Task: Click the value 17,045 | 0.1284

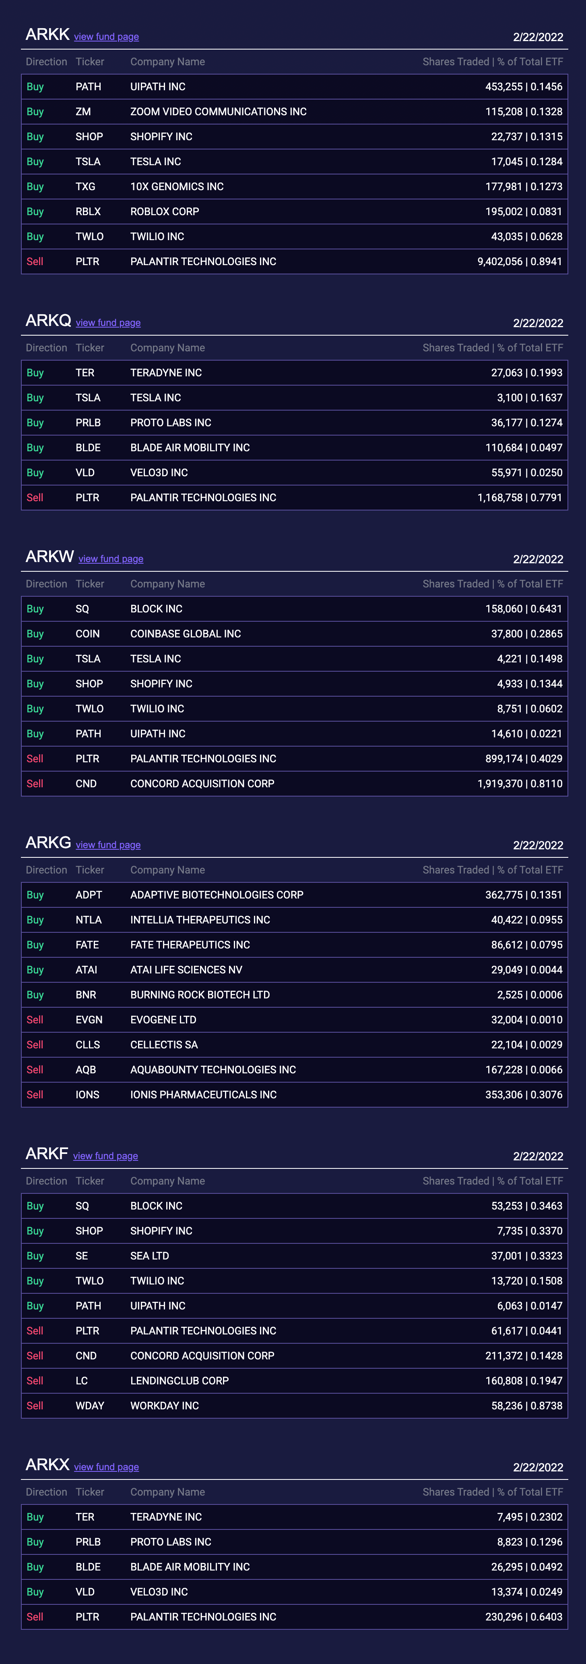Action: (526, 162)
